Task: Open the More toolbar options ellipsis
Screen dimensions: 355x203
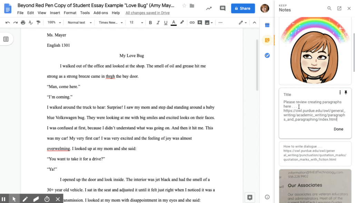Action: (x=220, y=23)
